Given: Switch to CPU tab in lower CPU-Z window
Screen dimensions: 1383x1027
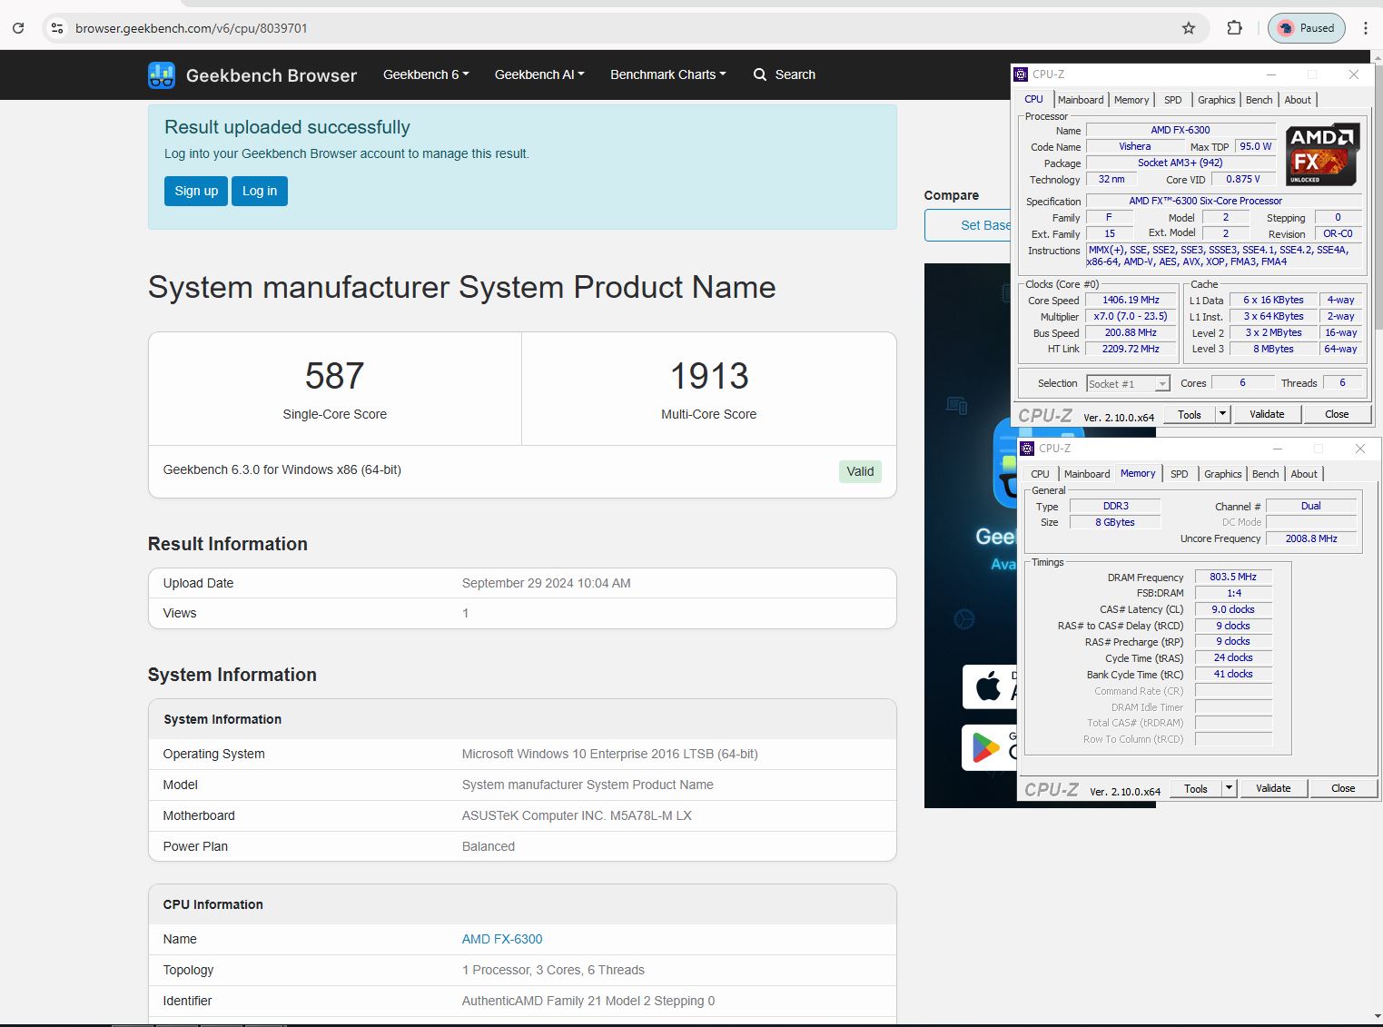Looking at the screenshot, I should (1041, 474).
